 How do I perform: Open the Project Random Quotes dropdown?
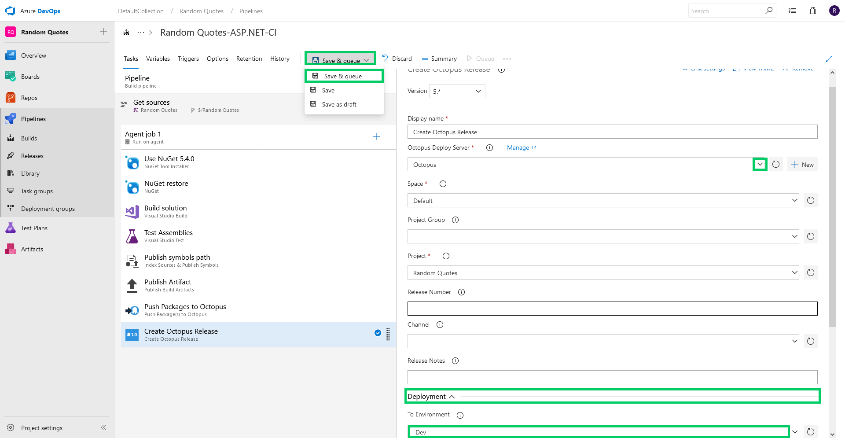click(603, 272)
